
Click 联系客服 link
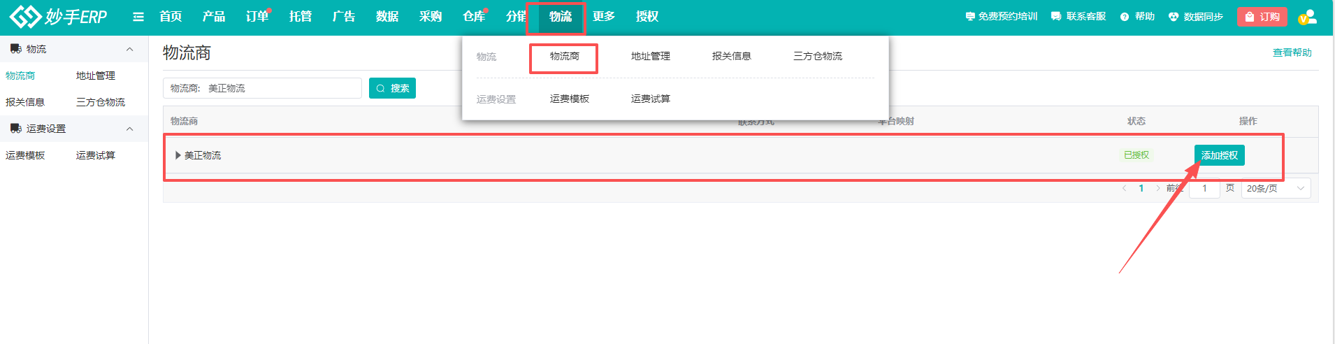coord(1078,16)
